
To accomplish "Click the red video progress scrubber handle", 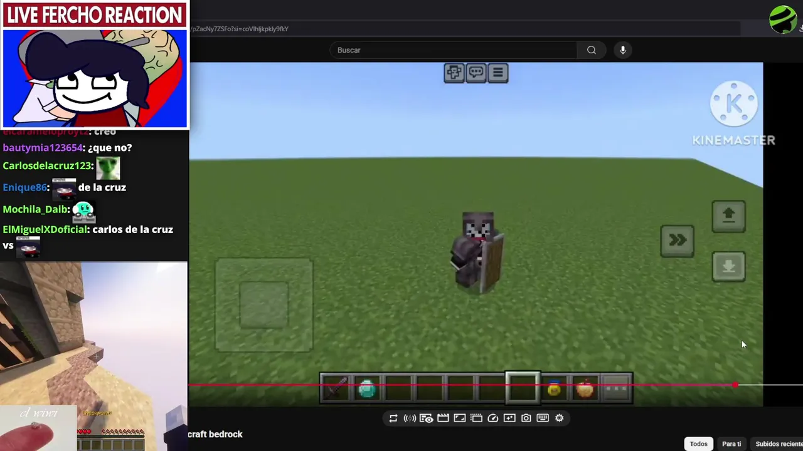I will click(x=735, y=385).
